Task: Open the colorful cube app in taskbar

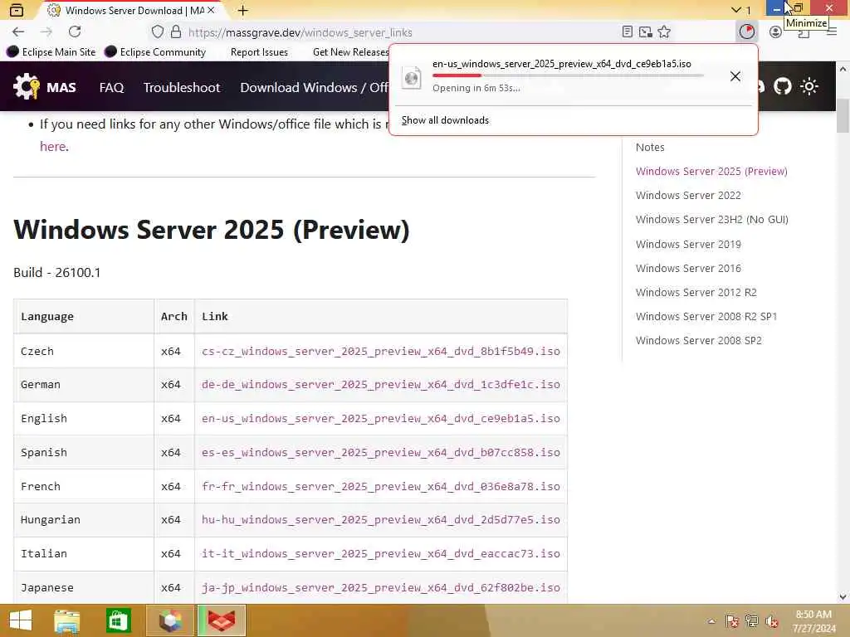Action: click(169, 620)
